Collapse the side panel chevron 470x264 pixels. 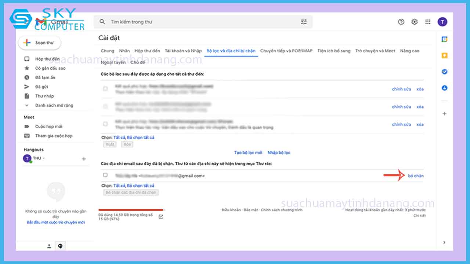(x=445, y=242)
